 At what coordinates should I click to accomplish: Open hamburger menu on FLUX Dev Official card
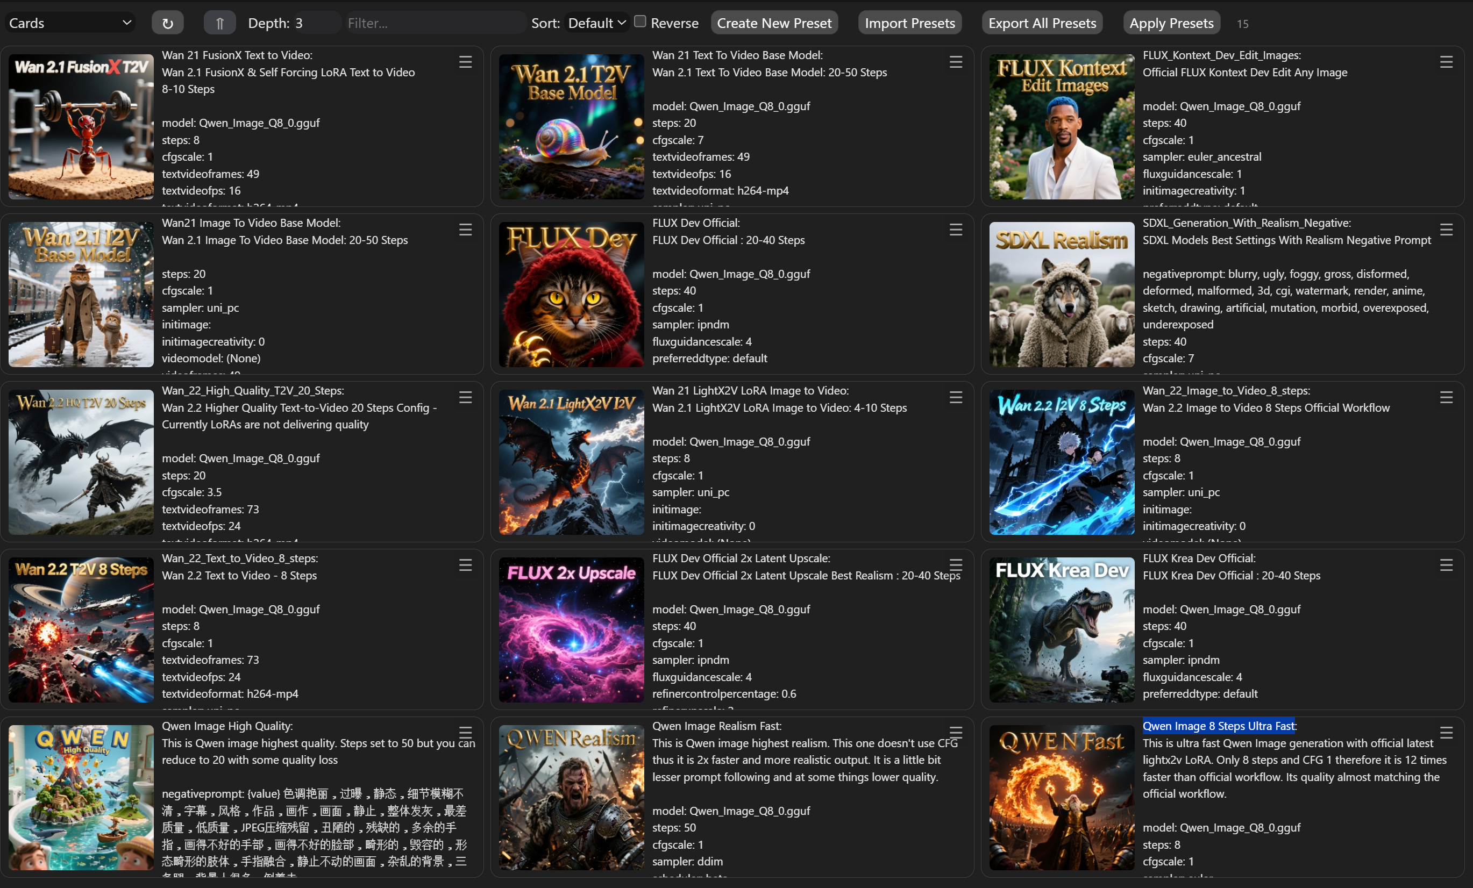[x=955, y=230]
